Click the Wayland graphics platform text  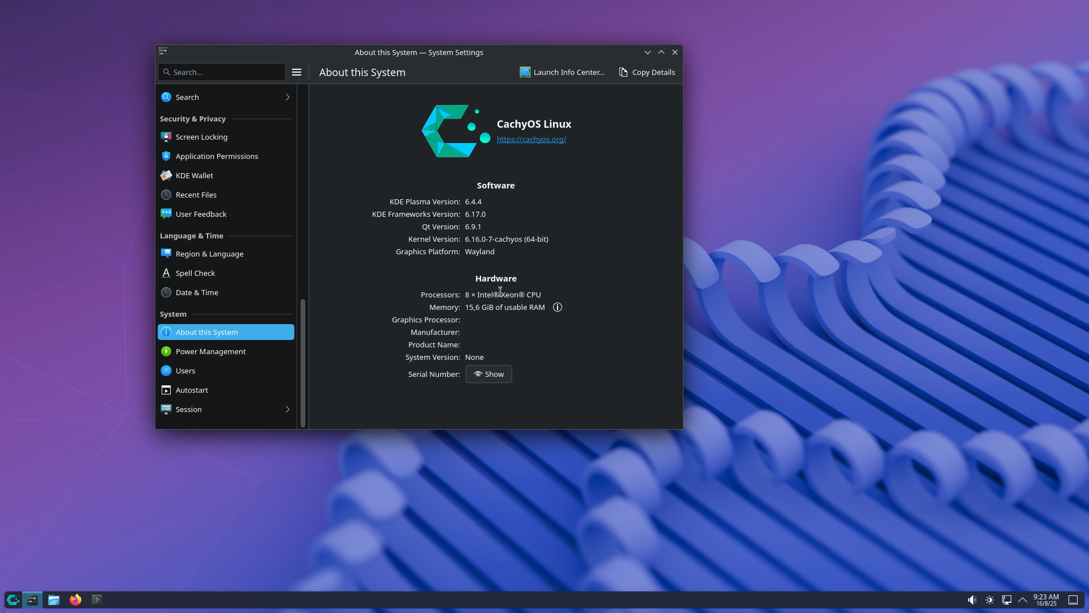point(480,251)
